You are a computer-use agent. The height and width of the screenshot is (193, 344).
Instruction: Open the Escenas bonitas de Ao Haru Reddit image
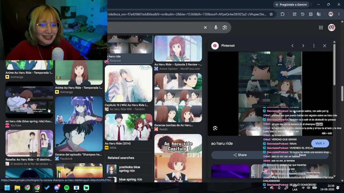click(x=178, y=98)
